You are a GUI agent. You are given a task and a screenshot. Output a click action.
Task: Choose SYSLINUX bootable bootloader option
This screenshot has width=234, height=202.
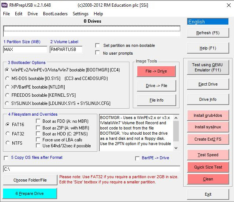(7, 103)
